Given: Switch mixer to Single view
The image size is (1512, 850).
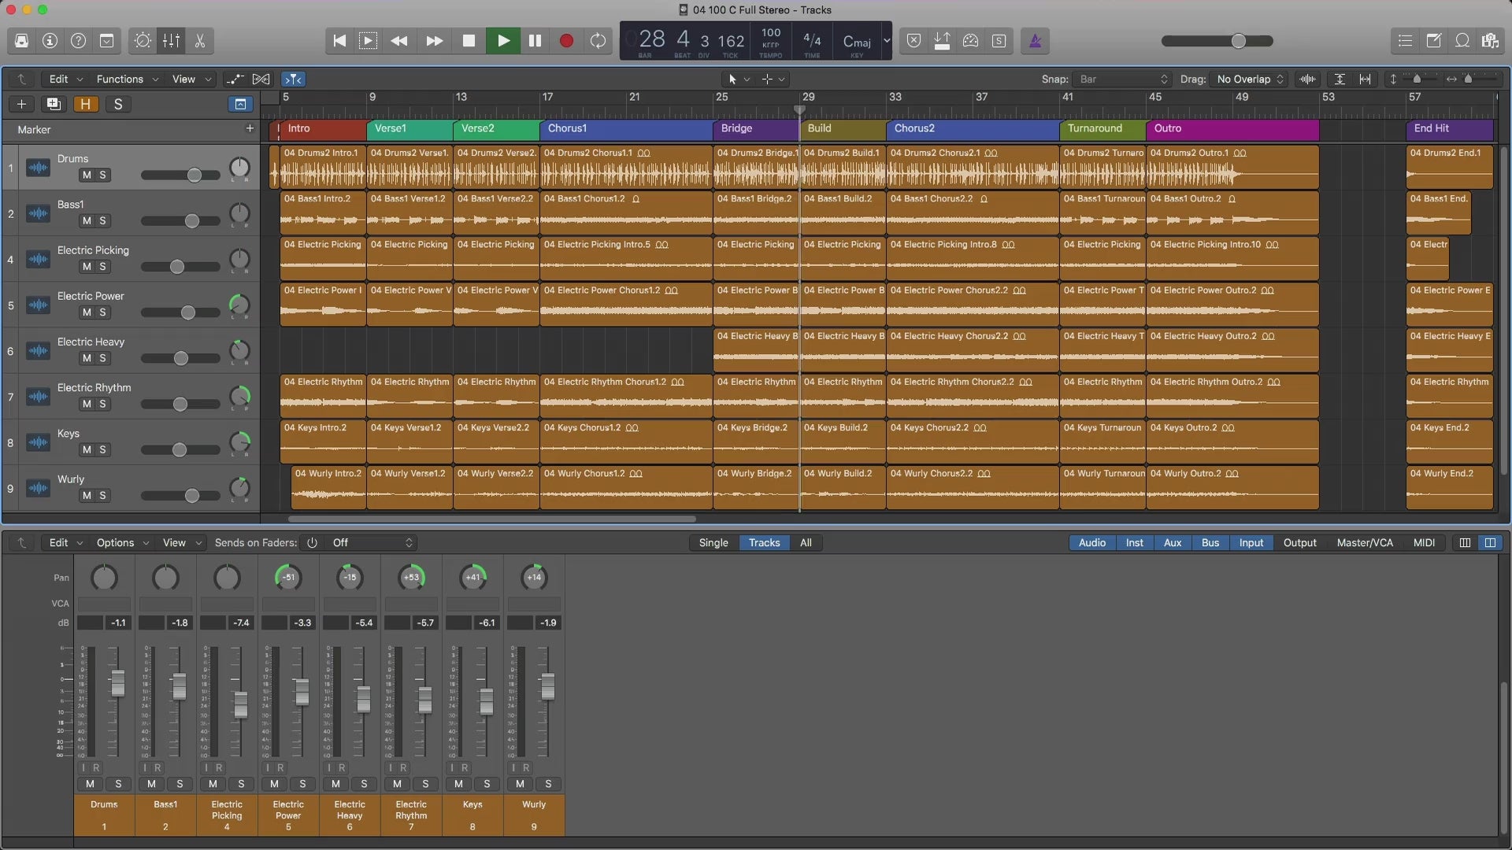Looking at the screenshot, I should coord(713,542).
